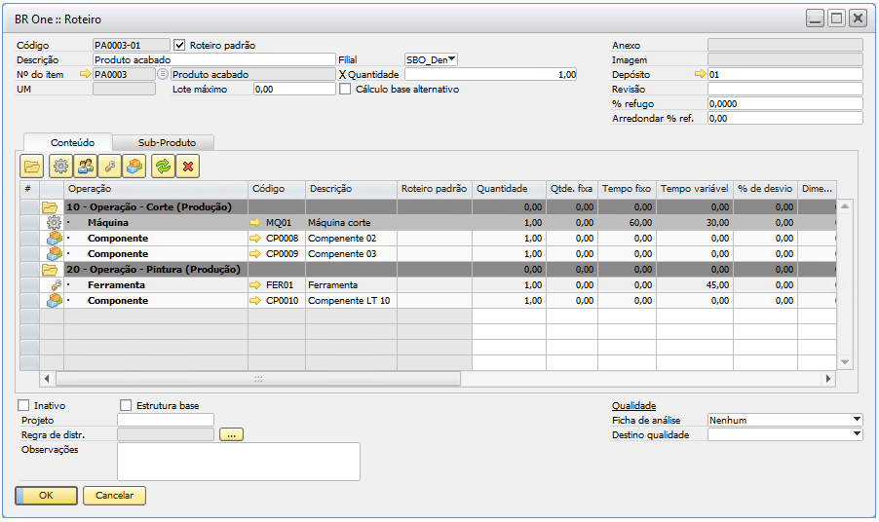879x522 pixels.
Task: Click folder icon of operation 10 Corte
Action: pyautogui.click(x=50, y=207)
